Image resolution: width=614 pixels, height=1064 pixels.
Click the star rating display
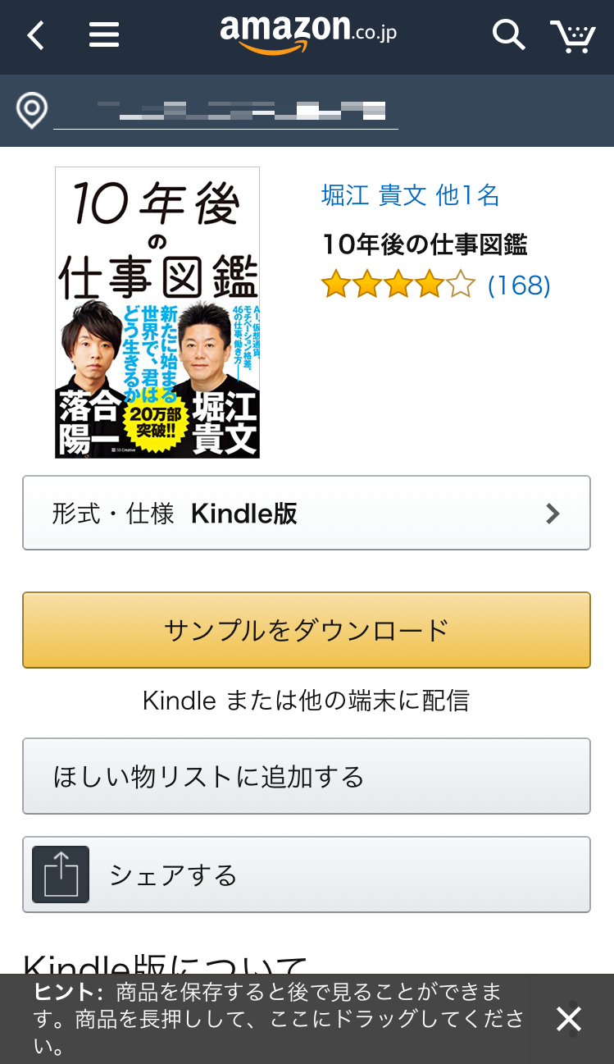tap(398, 285)
